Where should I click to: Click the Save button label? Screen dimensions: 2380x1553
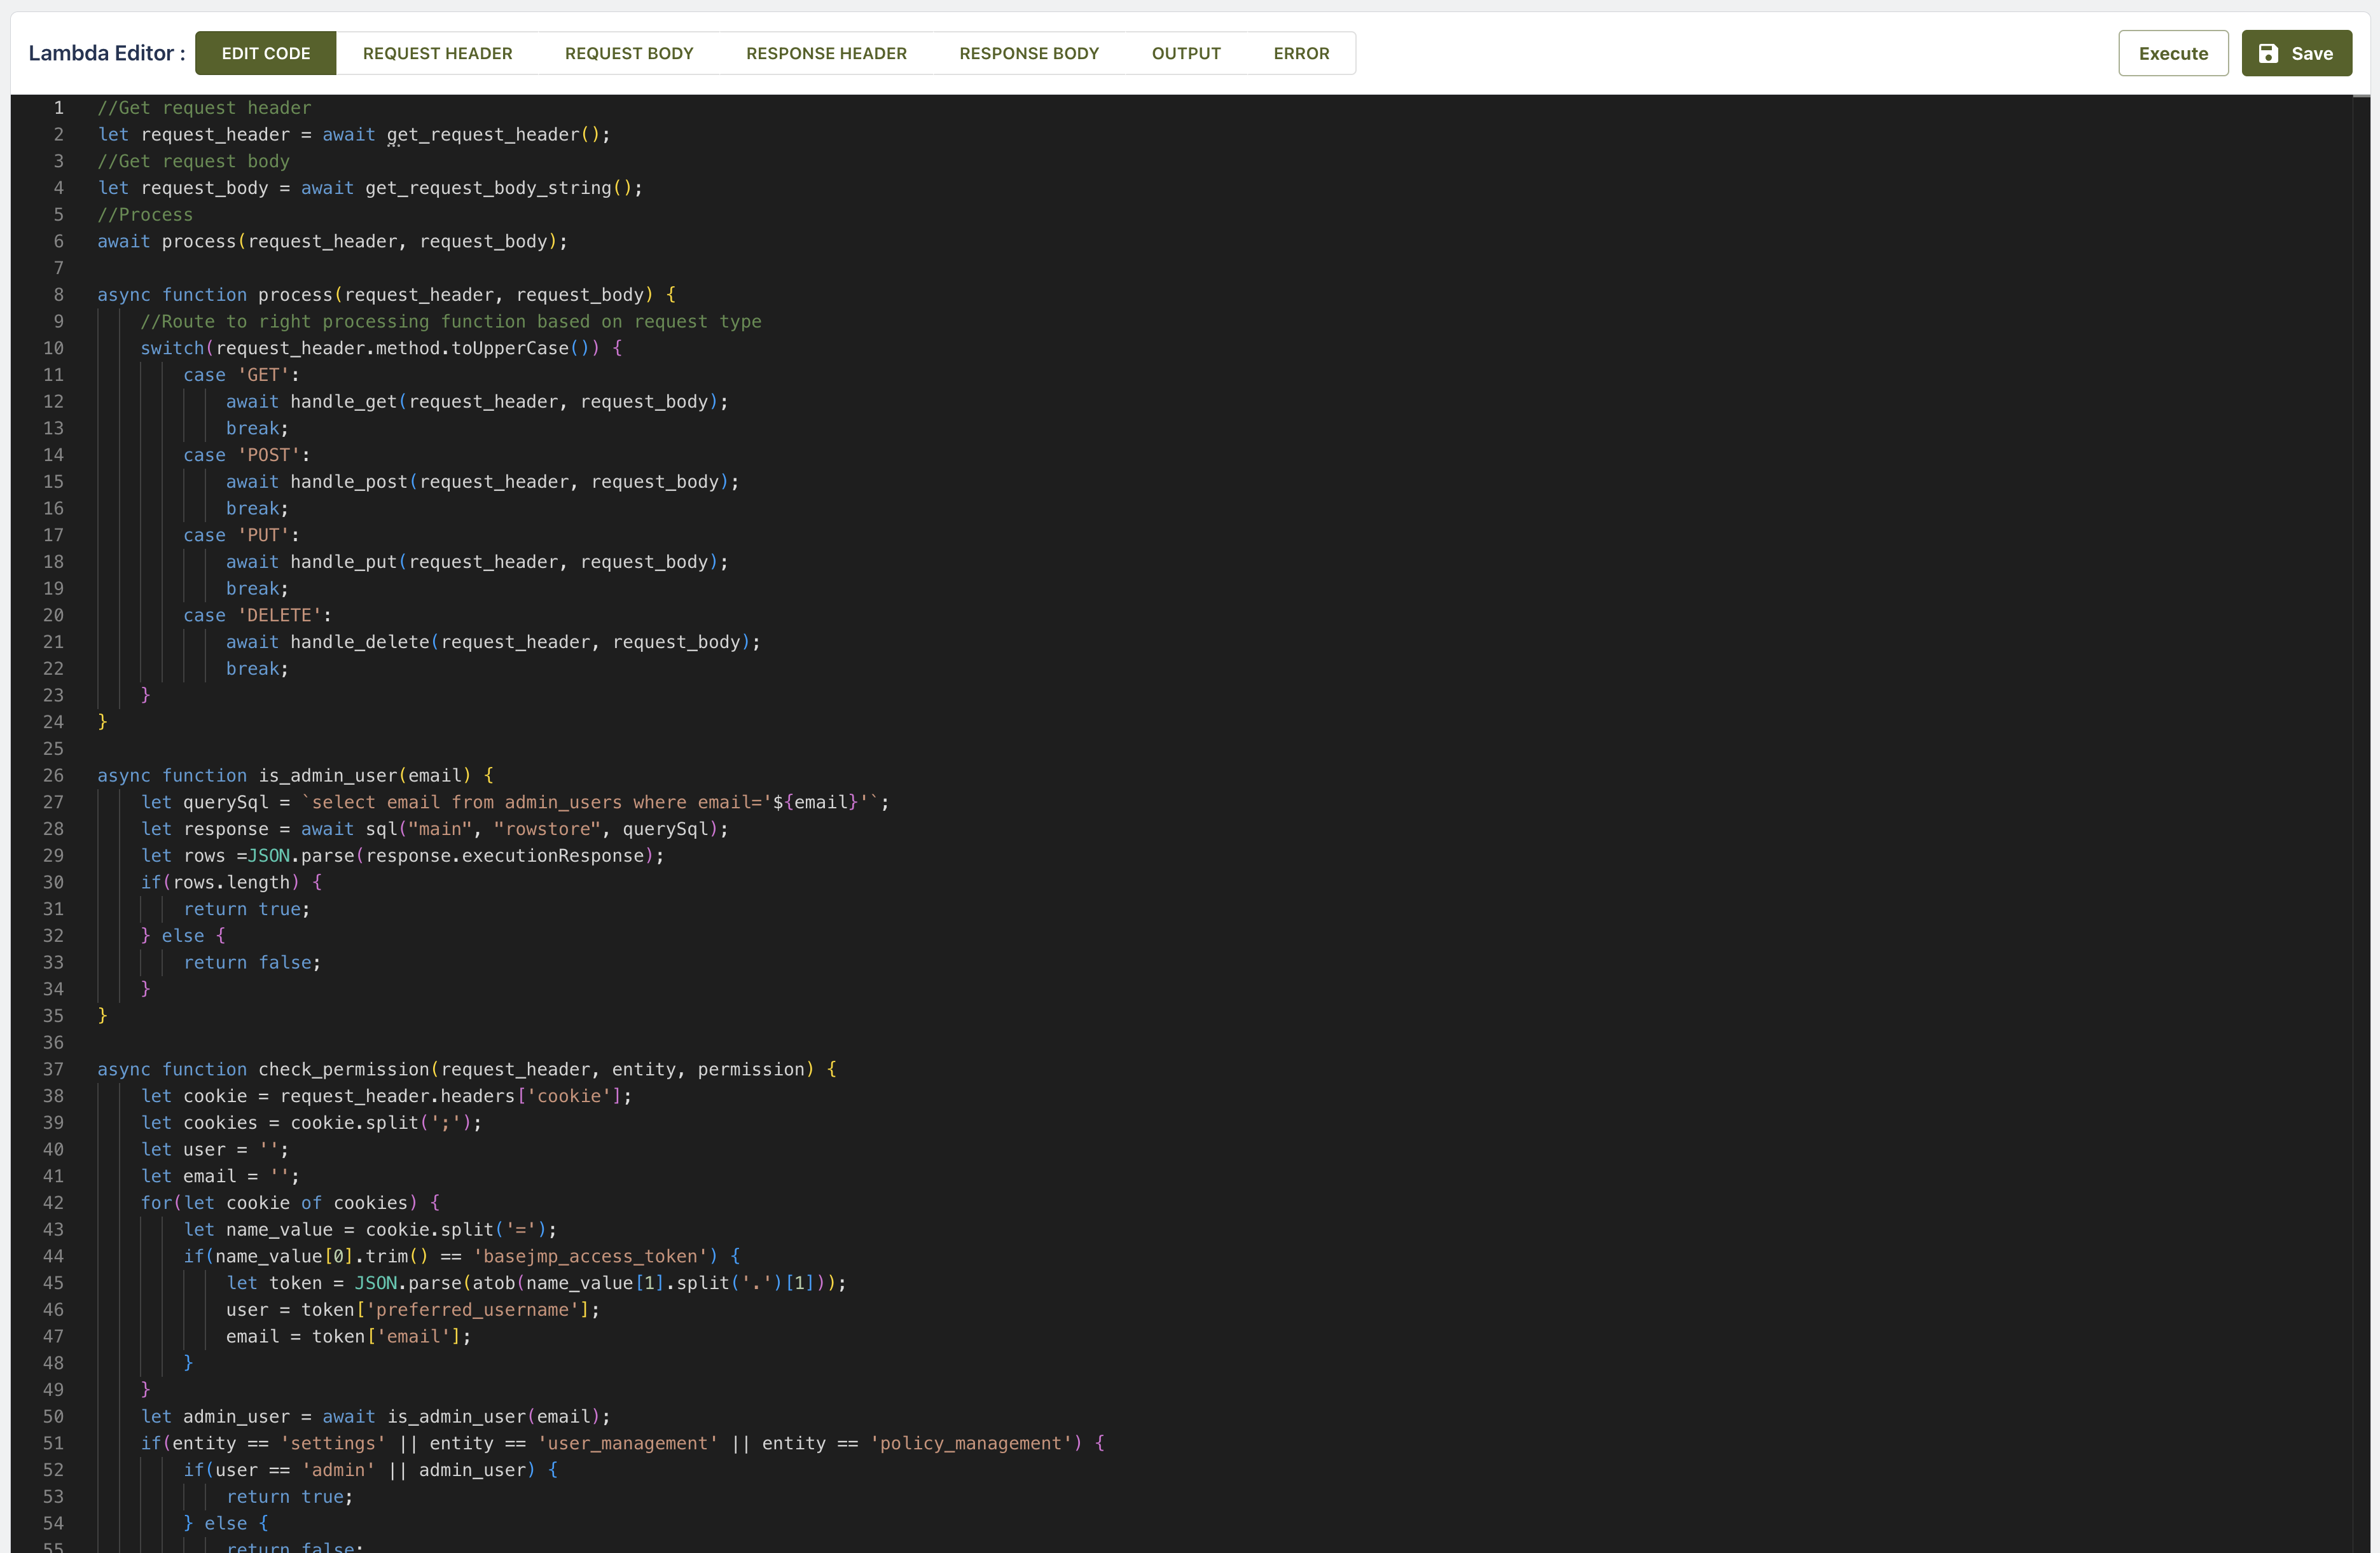(2312, 54)
